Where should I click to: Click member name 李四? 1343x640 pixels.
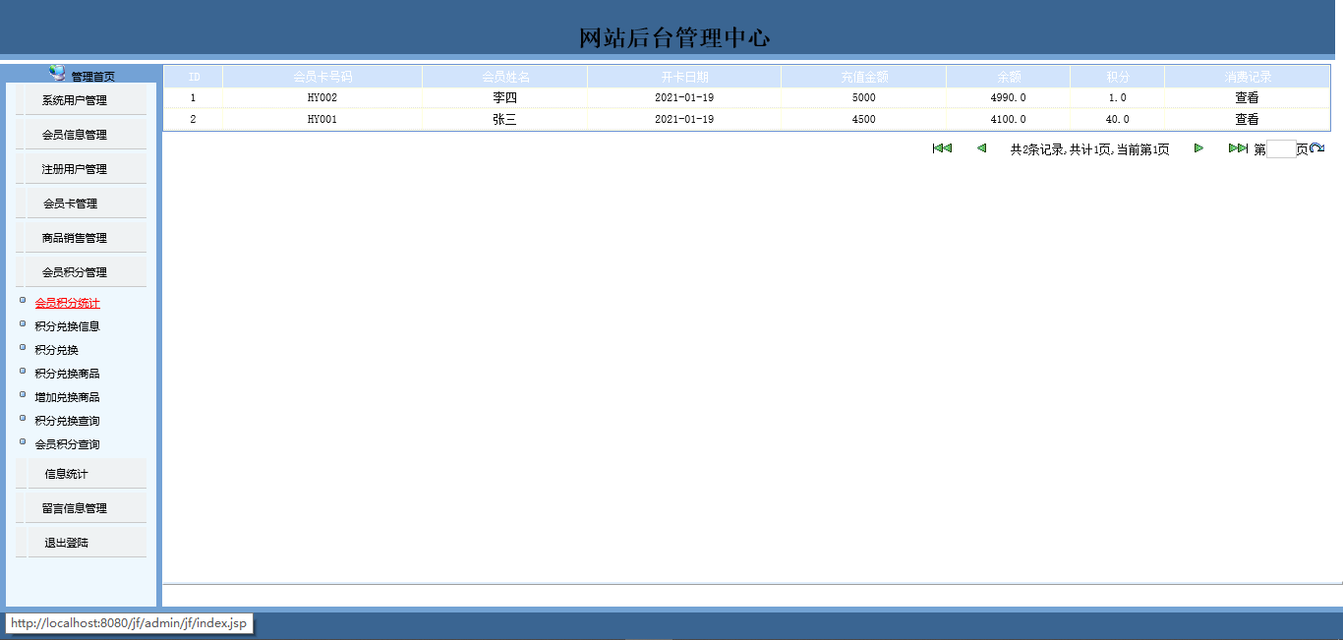point(505,98)
